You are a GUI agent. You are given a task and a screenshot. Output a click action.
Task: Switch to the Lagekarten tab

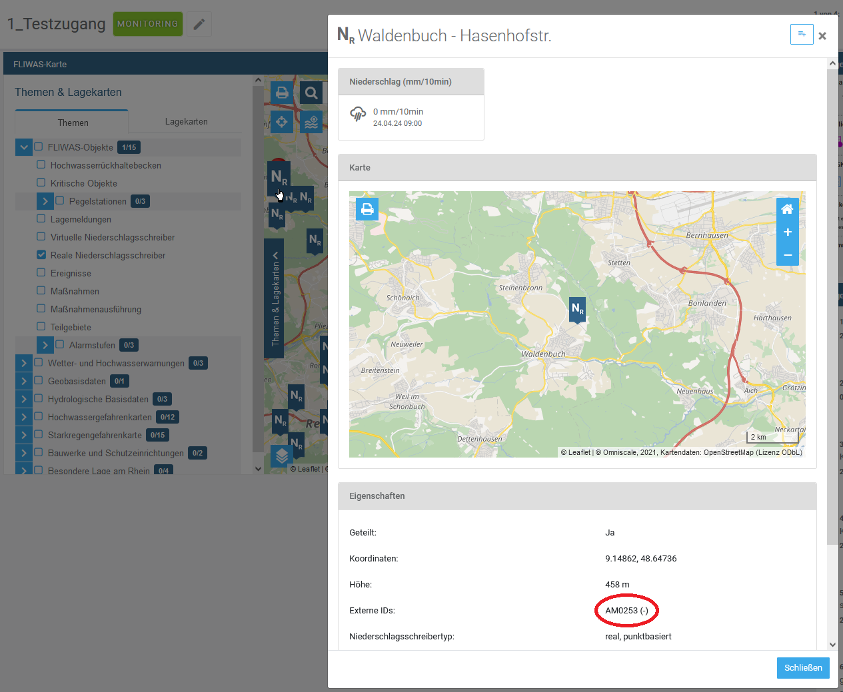click(186, 122)
